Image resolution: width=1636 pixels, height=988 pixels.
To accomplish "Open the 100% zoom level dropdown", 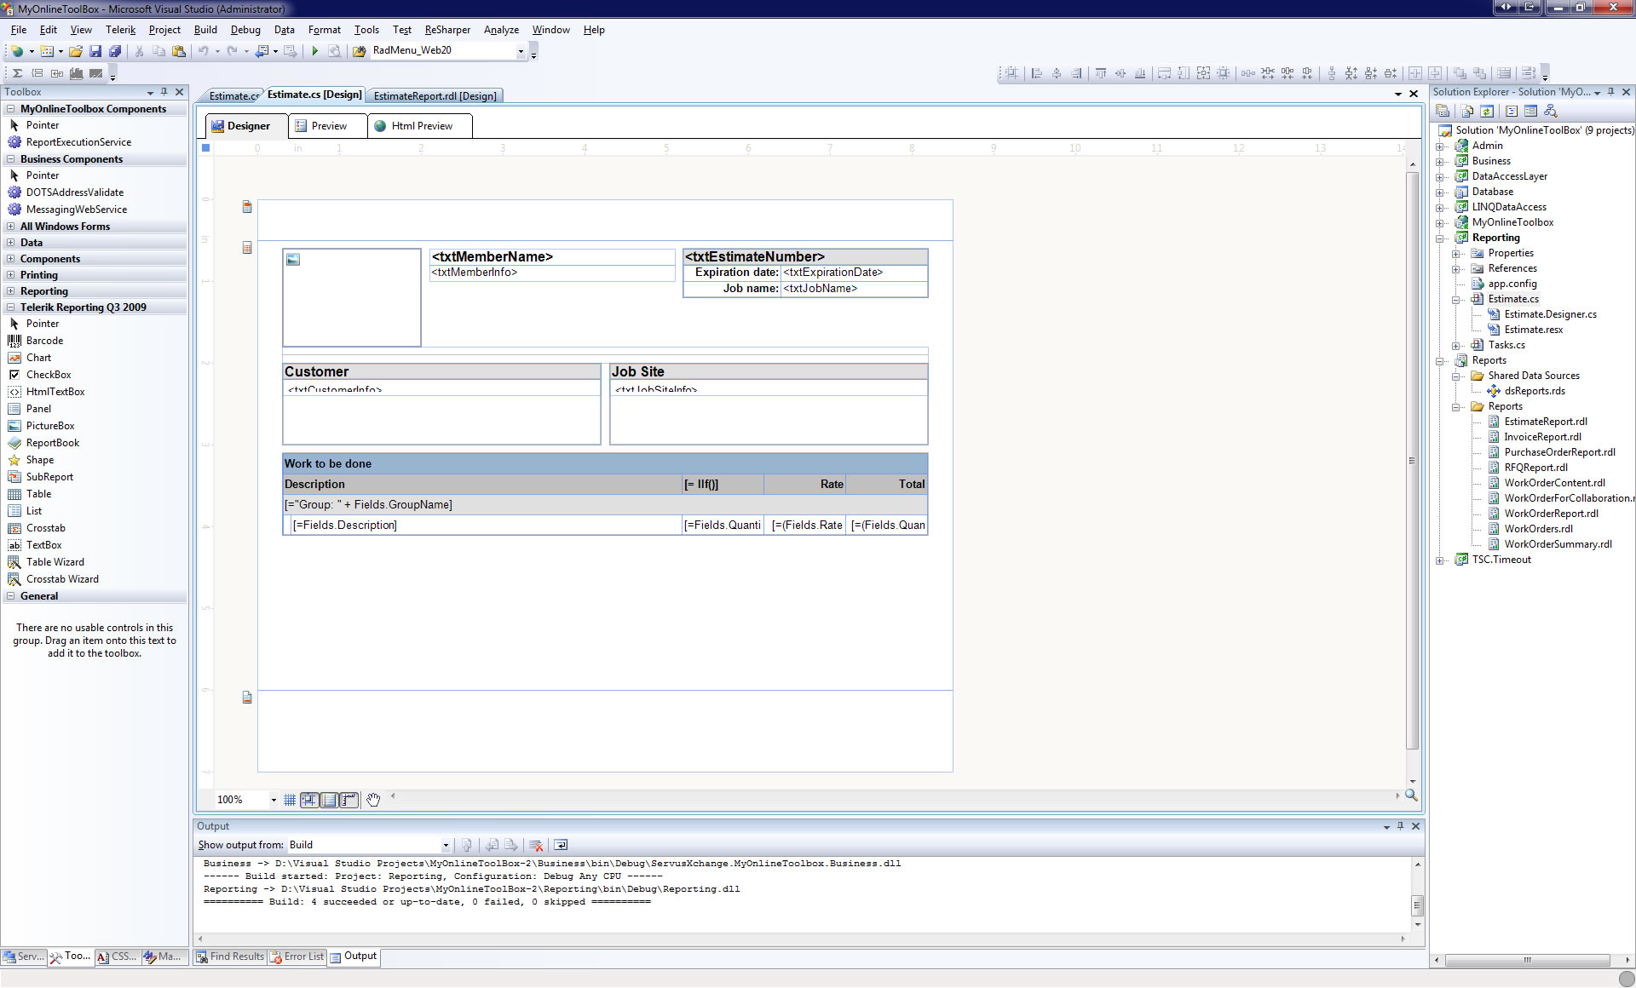I will [x=274, y=800].
